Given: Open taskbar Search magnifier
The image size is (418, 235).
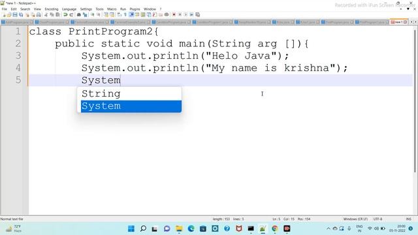Looking at the screenshot, I should point(143,228).
